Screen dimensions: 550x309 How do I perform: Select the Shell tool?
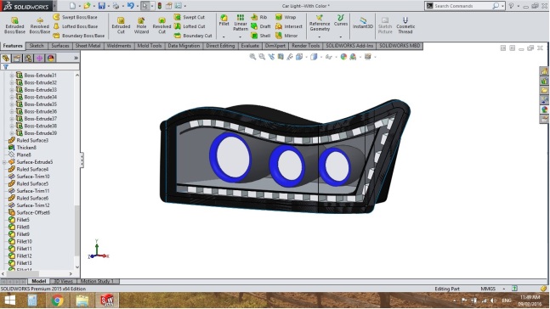tap(261, 36)
